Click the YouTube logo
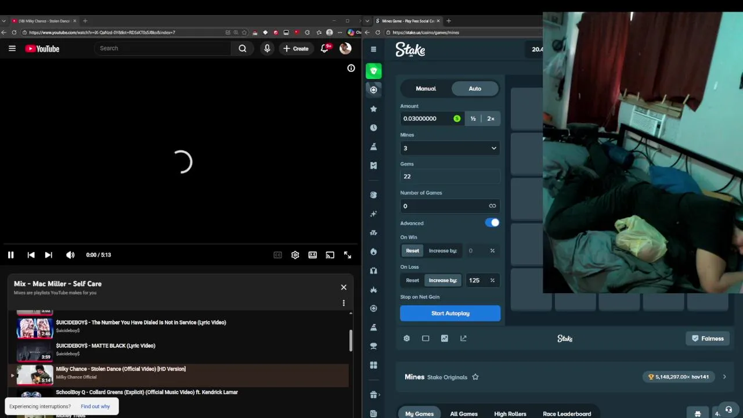 click(x=42, y=49)
